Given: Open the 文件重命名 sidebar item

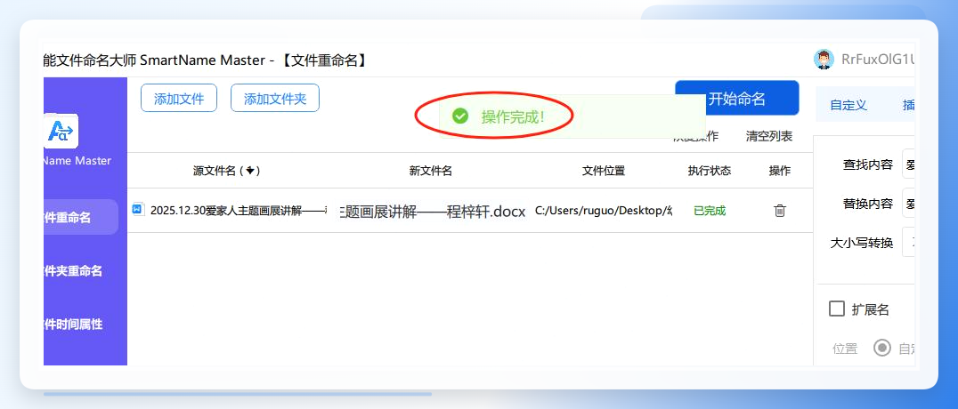Looking at the screenshot, I should click(x=81, y=217).
